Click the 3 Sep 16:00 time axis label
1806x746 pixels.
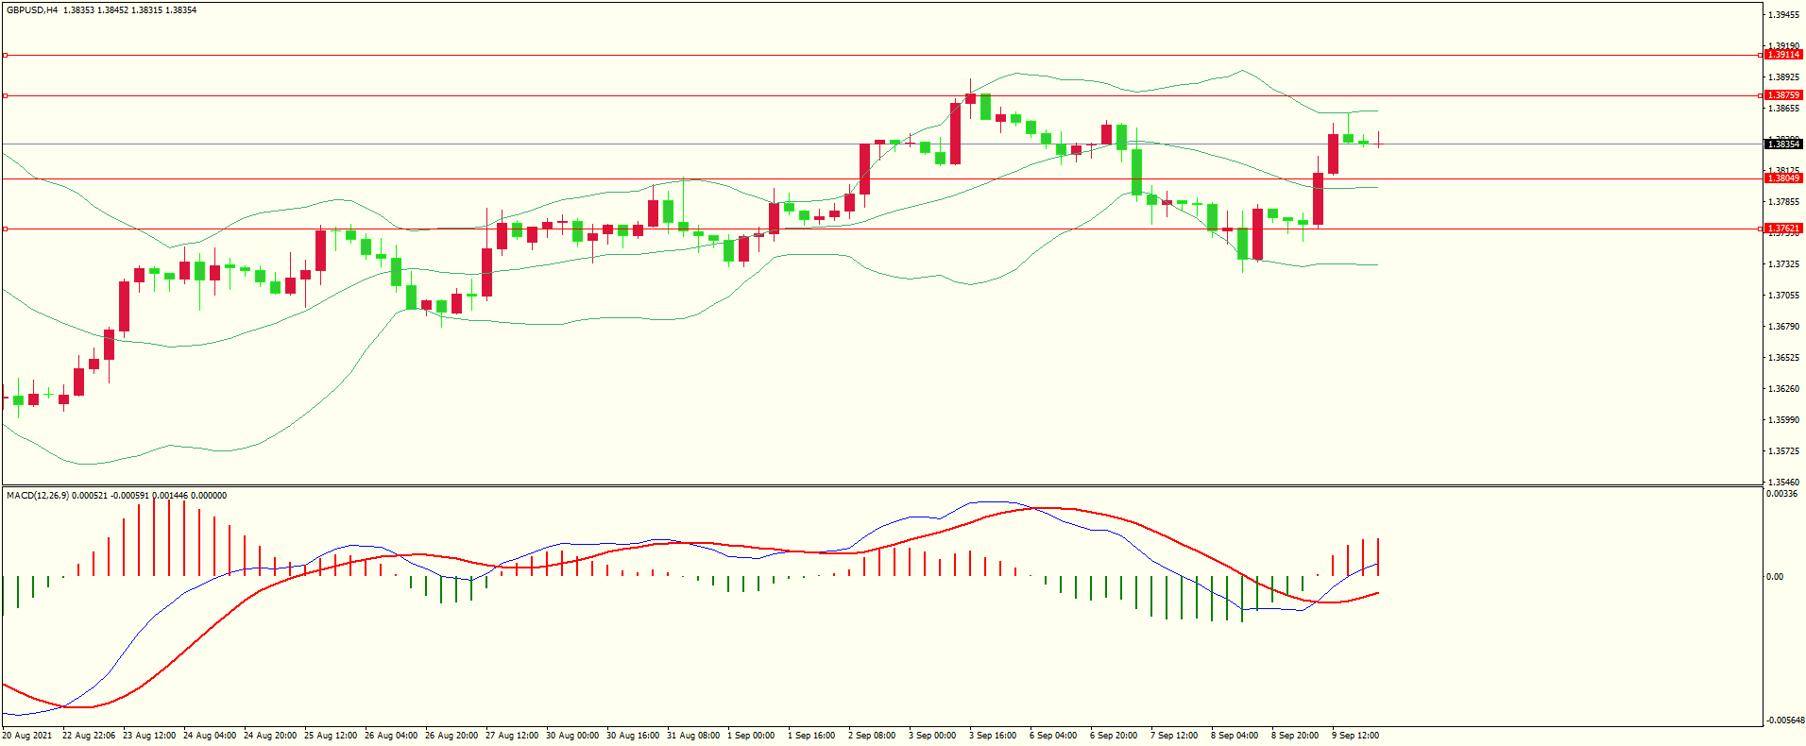(993, 736)
